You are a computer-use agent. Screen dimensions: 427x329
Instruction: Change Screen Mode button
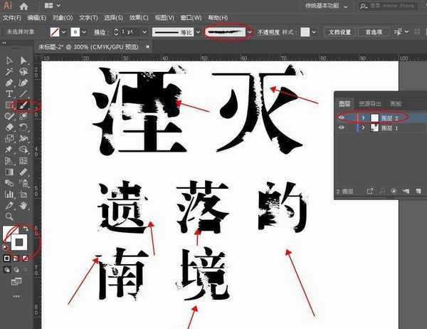16,281
